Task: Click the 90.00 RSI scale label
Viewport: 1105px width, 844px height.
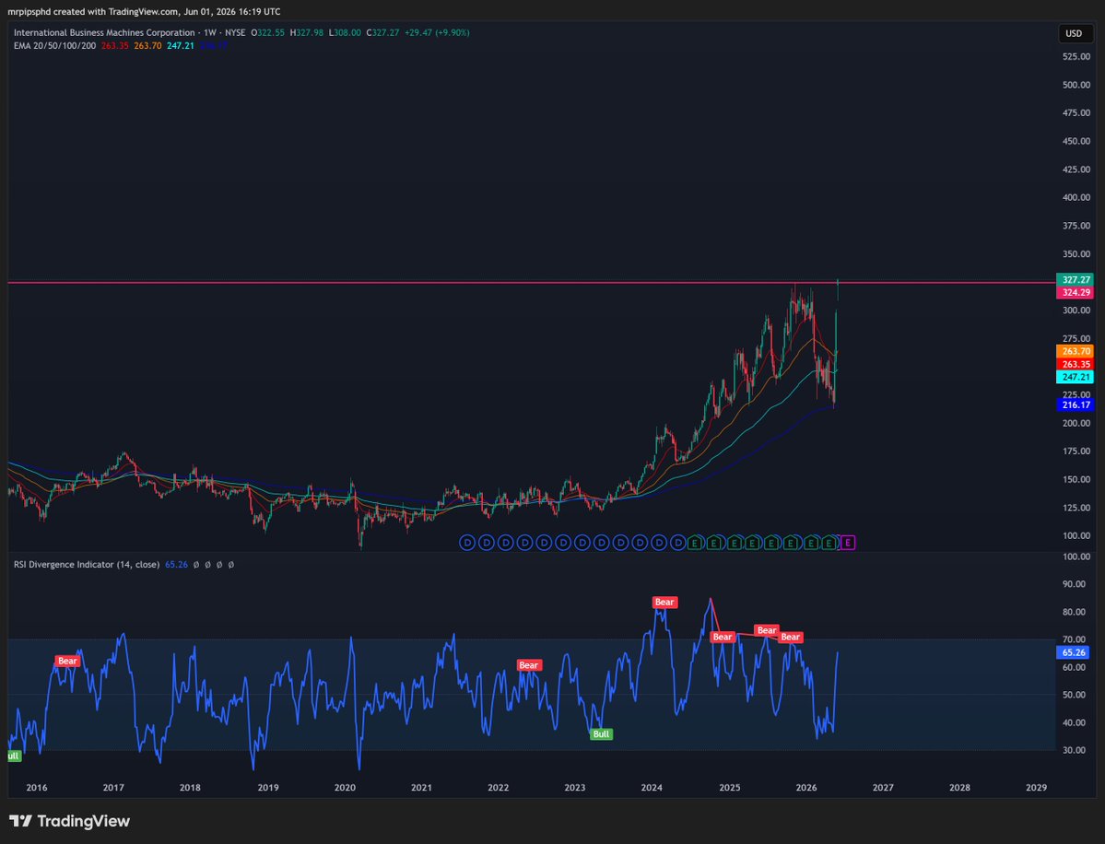Action: pyautogui.click(x=1074, y=584)
